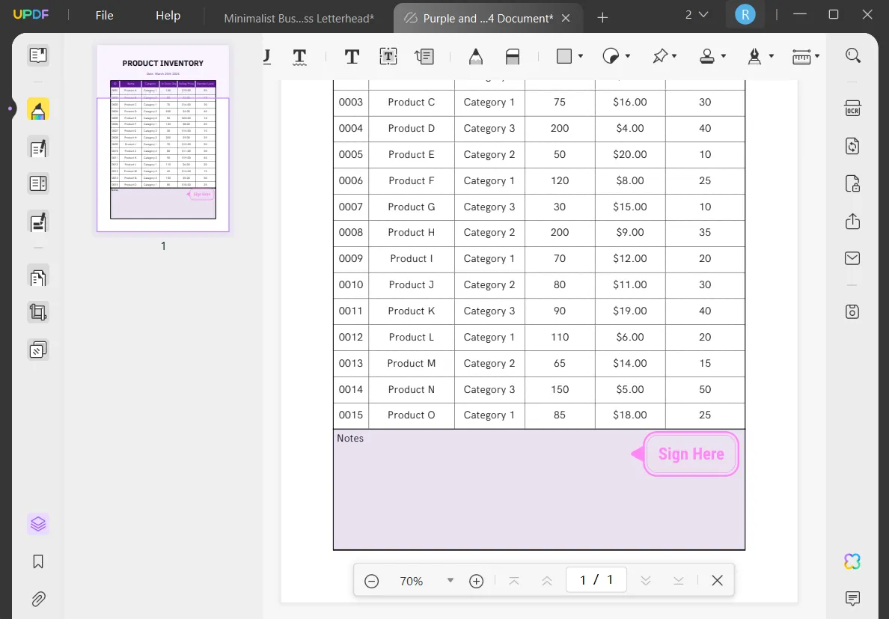Image resolution: width=889 pixels, height=619 pixels.
Task: Open the Organize Pages tool in sidebar
Action: click(x=38, y=277)
